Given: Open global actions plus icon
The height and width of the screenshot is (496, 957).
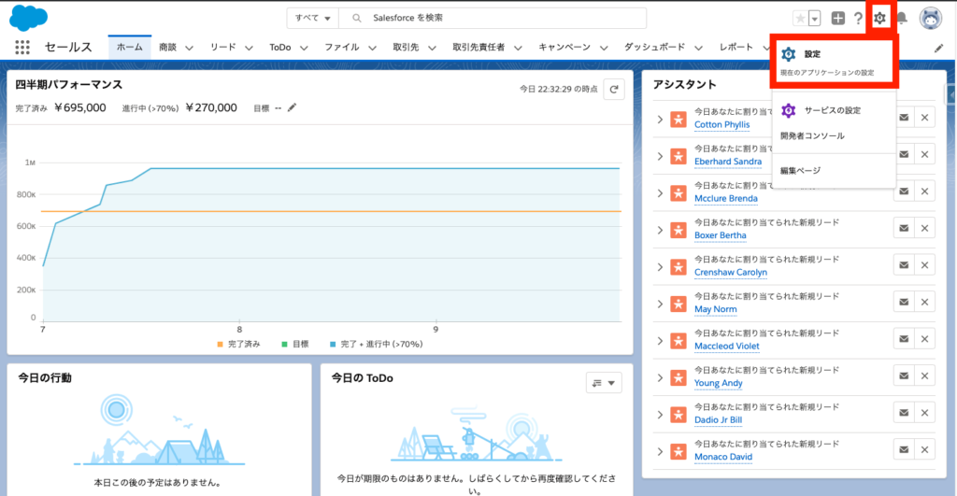Looking at the screenshot, I should coord(838,19).
